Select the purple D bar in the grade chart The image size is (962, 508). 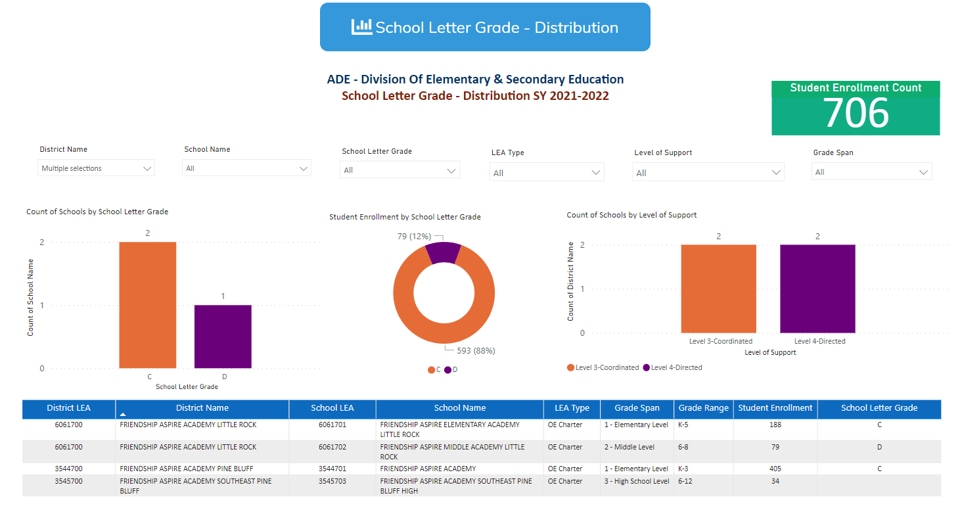coord(223,335)
